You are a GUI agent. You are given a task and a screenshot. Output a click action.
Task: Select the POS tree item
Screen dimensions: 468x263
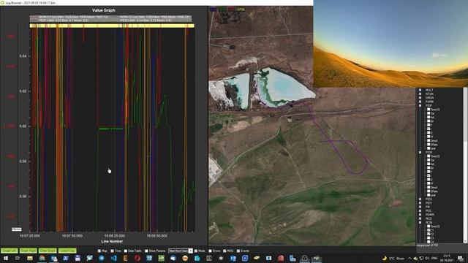(x=429, y=211)
